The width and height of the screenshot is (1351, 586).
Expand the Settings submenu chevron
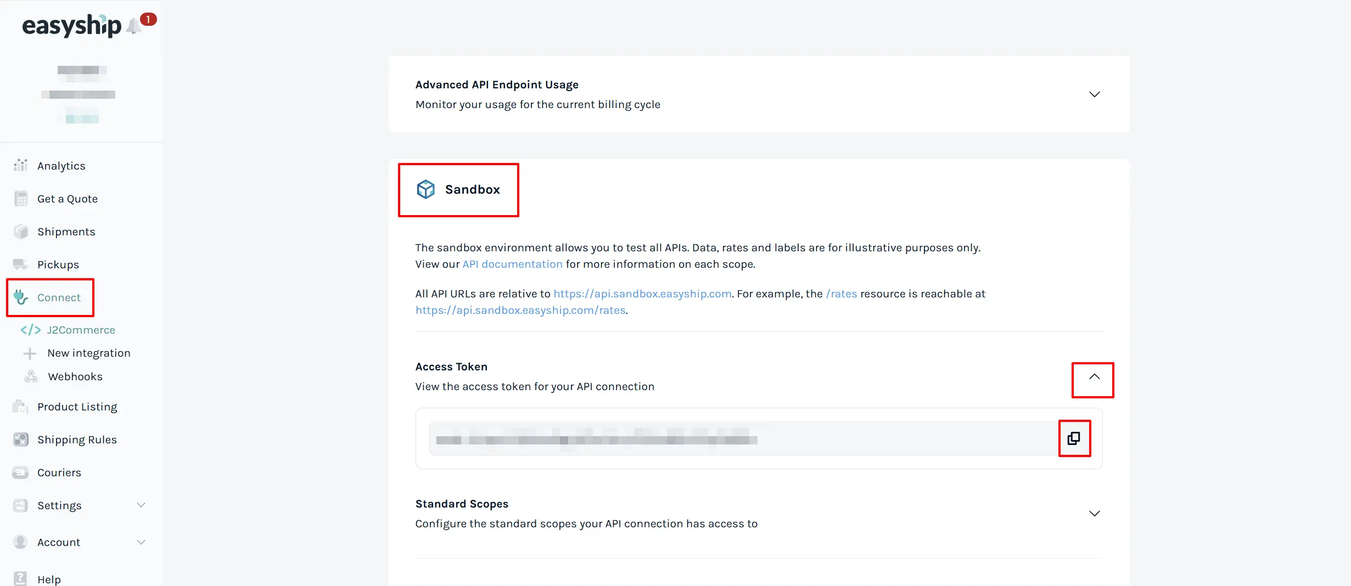(141, 505)
